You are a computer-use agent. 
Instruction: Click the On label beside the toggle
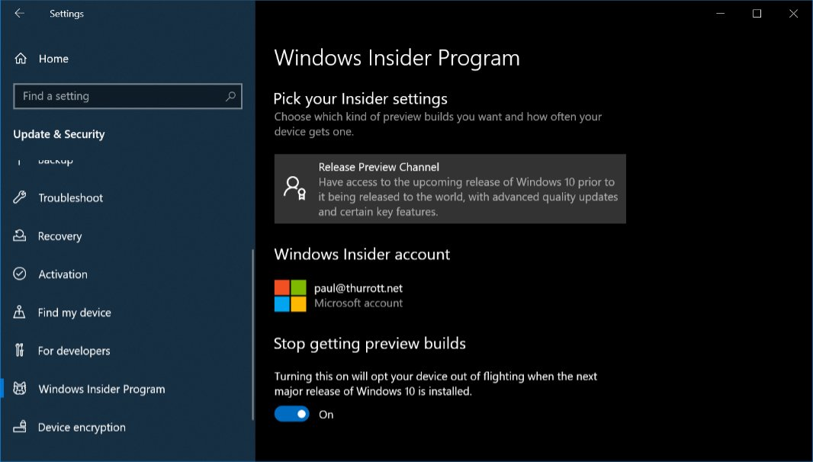[326, 414]
